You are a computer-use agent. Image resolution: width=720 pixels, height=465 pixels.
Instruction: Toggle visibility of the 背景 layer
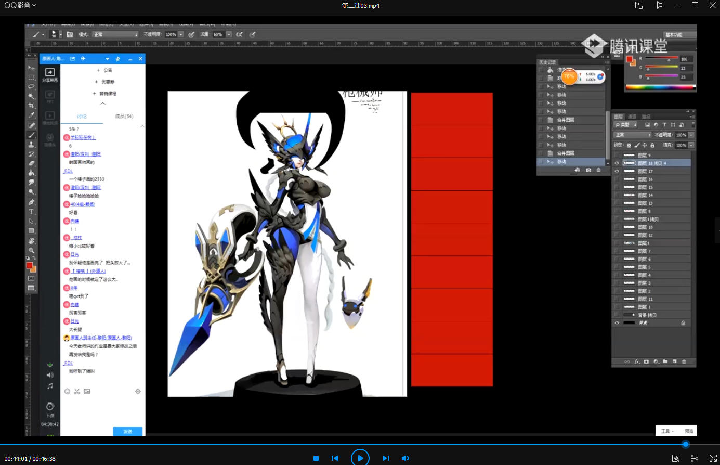(x=617, y=323)
